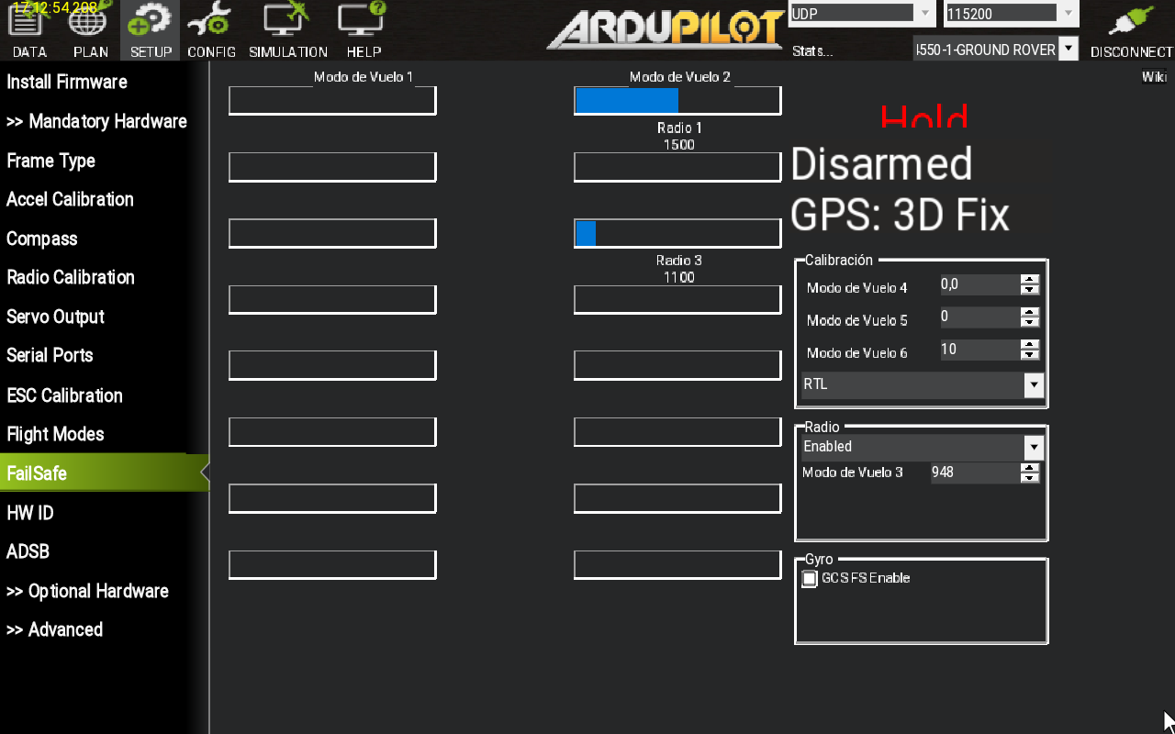This screenshot has height=734, width=1175.
Task: Click the Stats... link
Action: pyautogui.click(x=812, y=51)
